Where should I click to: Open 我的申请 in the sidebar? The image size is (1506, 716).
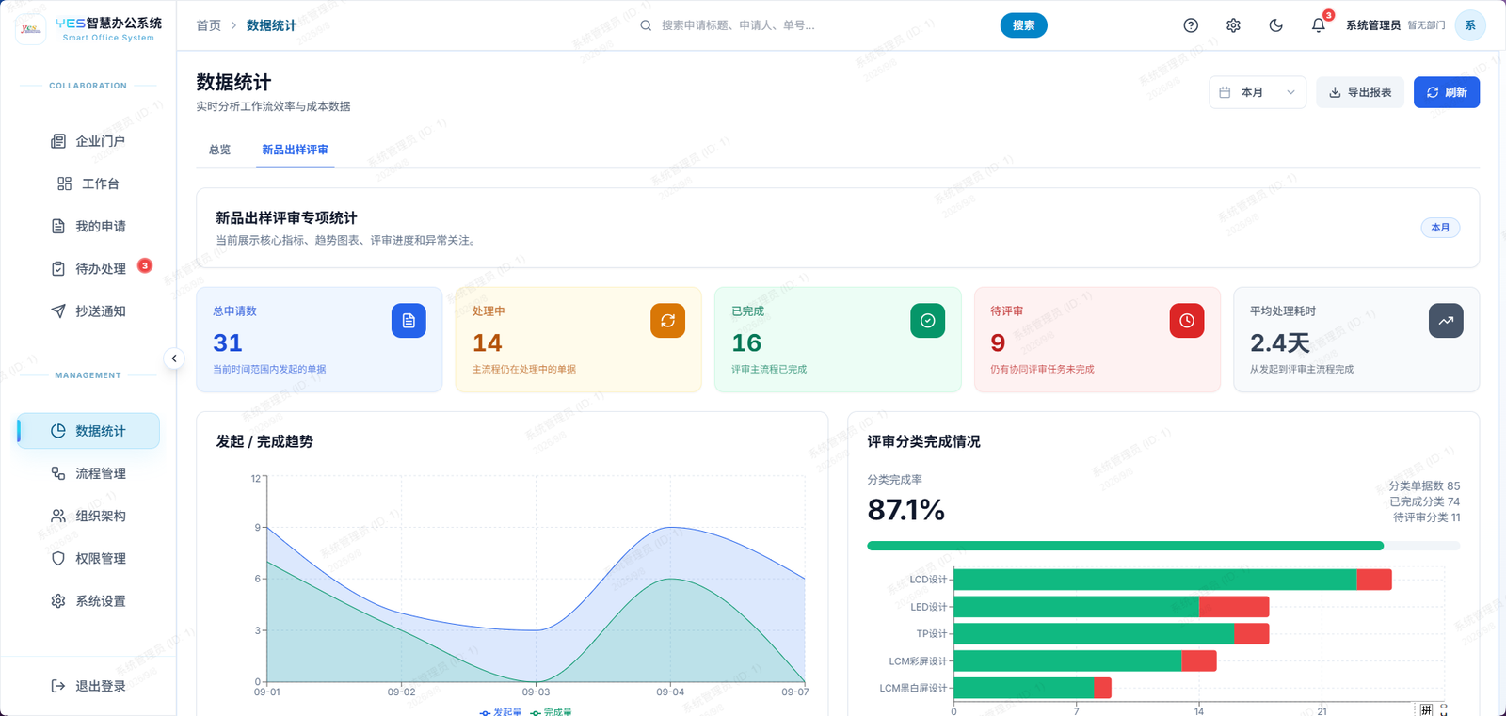tap(88, 226)
